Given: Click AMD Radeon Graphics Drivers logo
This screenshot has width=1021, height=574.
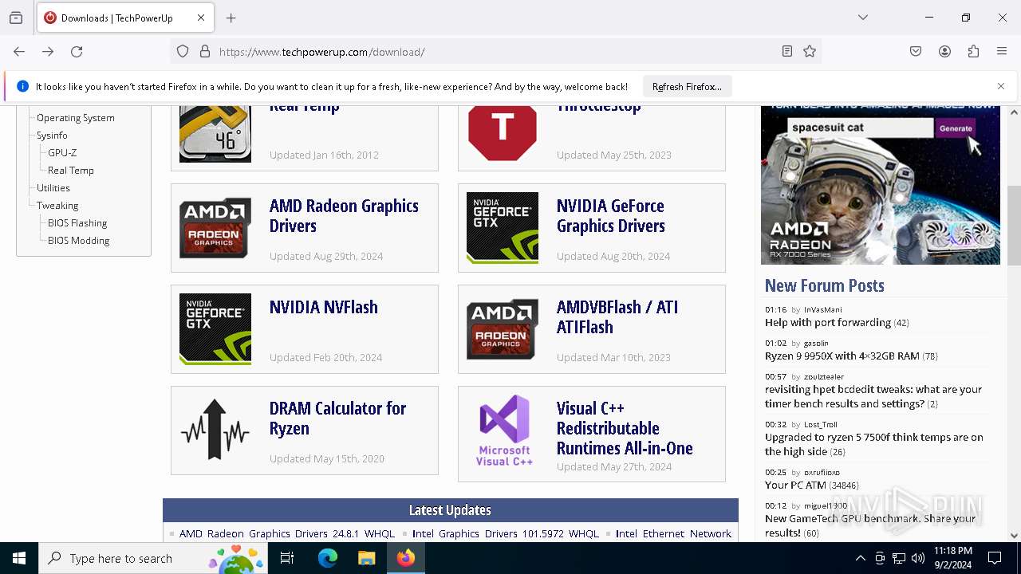Looking at the screenshot, I should [215, 228].
